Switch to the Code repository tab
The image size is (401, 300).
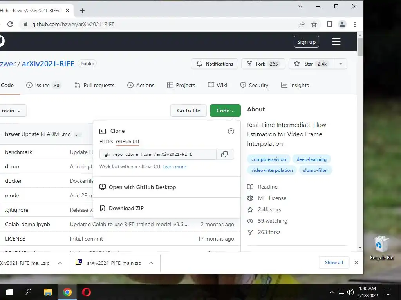[x=7, y=85]
